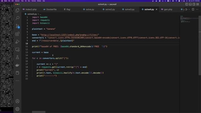Open the File menu in macOS menu bar
201x113 pixels.
[x=9, y=1]
